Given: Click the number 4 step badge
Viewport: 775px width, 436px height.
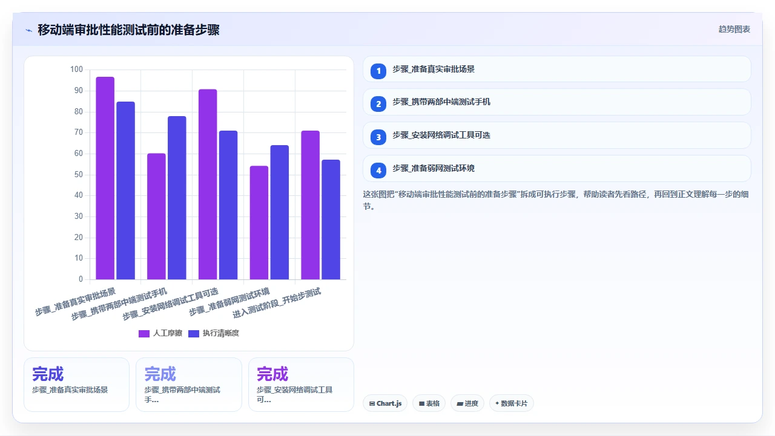Looking at the screenshot, I should coord(378,171).
